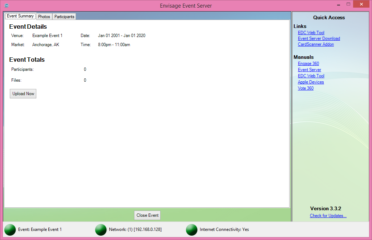Click the Close Event button
Screen dimensions: 372x240
tap(147, 215)
